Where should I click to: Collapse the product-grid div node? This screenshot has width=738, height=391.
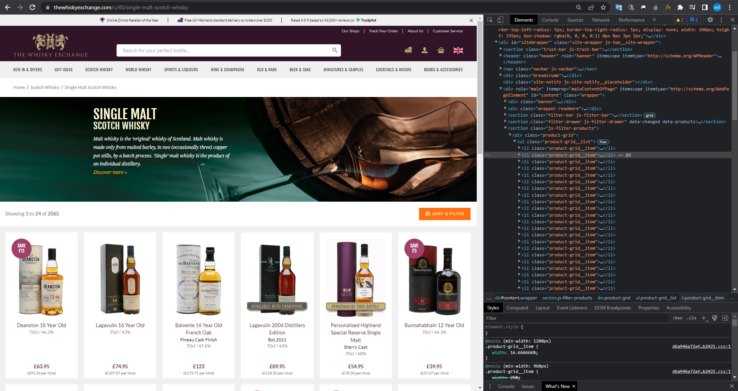click(510, 135)
